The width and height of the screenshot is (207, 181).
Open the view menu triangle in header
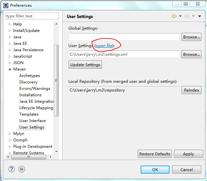(x=200, y=16)
